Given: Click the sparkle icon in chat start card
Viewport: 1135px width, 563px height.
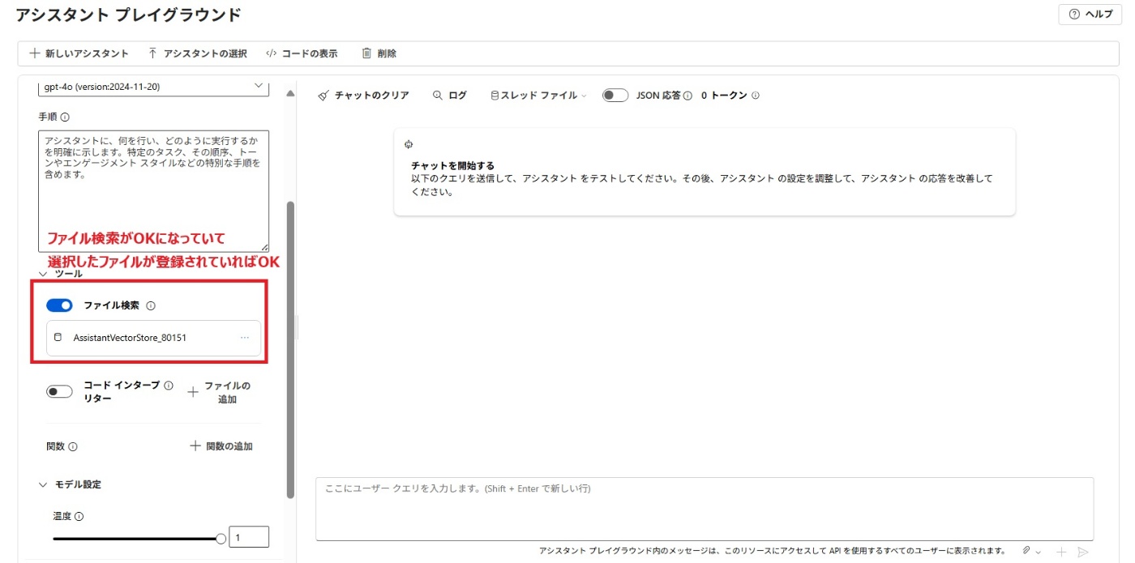Looking at the screenshot, I should [408, 144].
